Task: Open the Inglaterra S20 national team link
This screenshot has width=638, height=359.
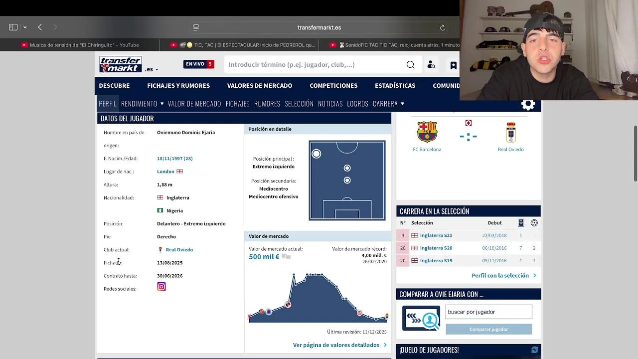Action: (436, 248)
